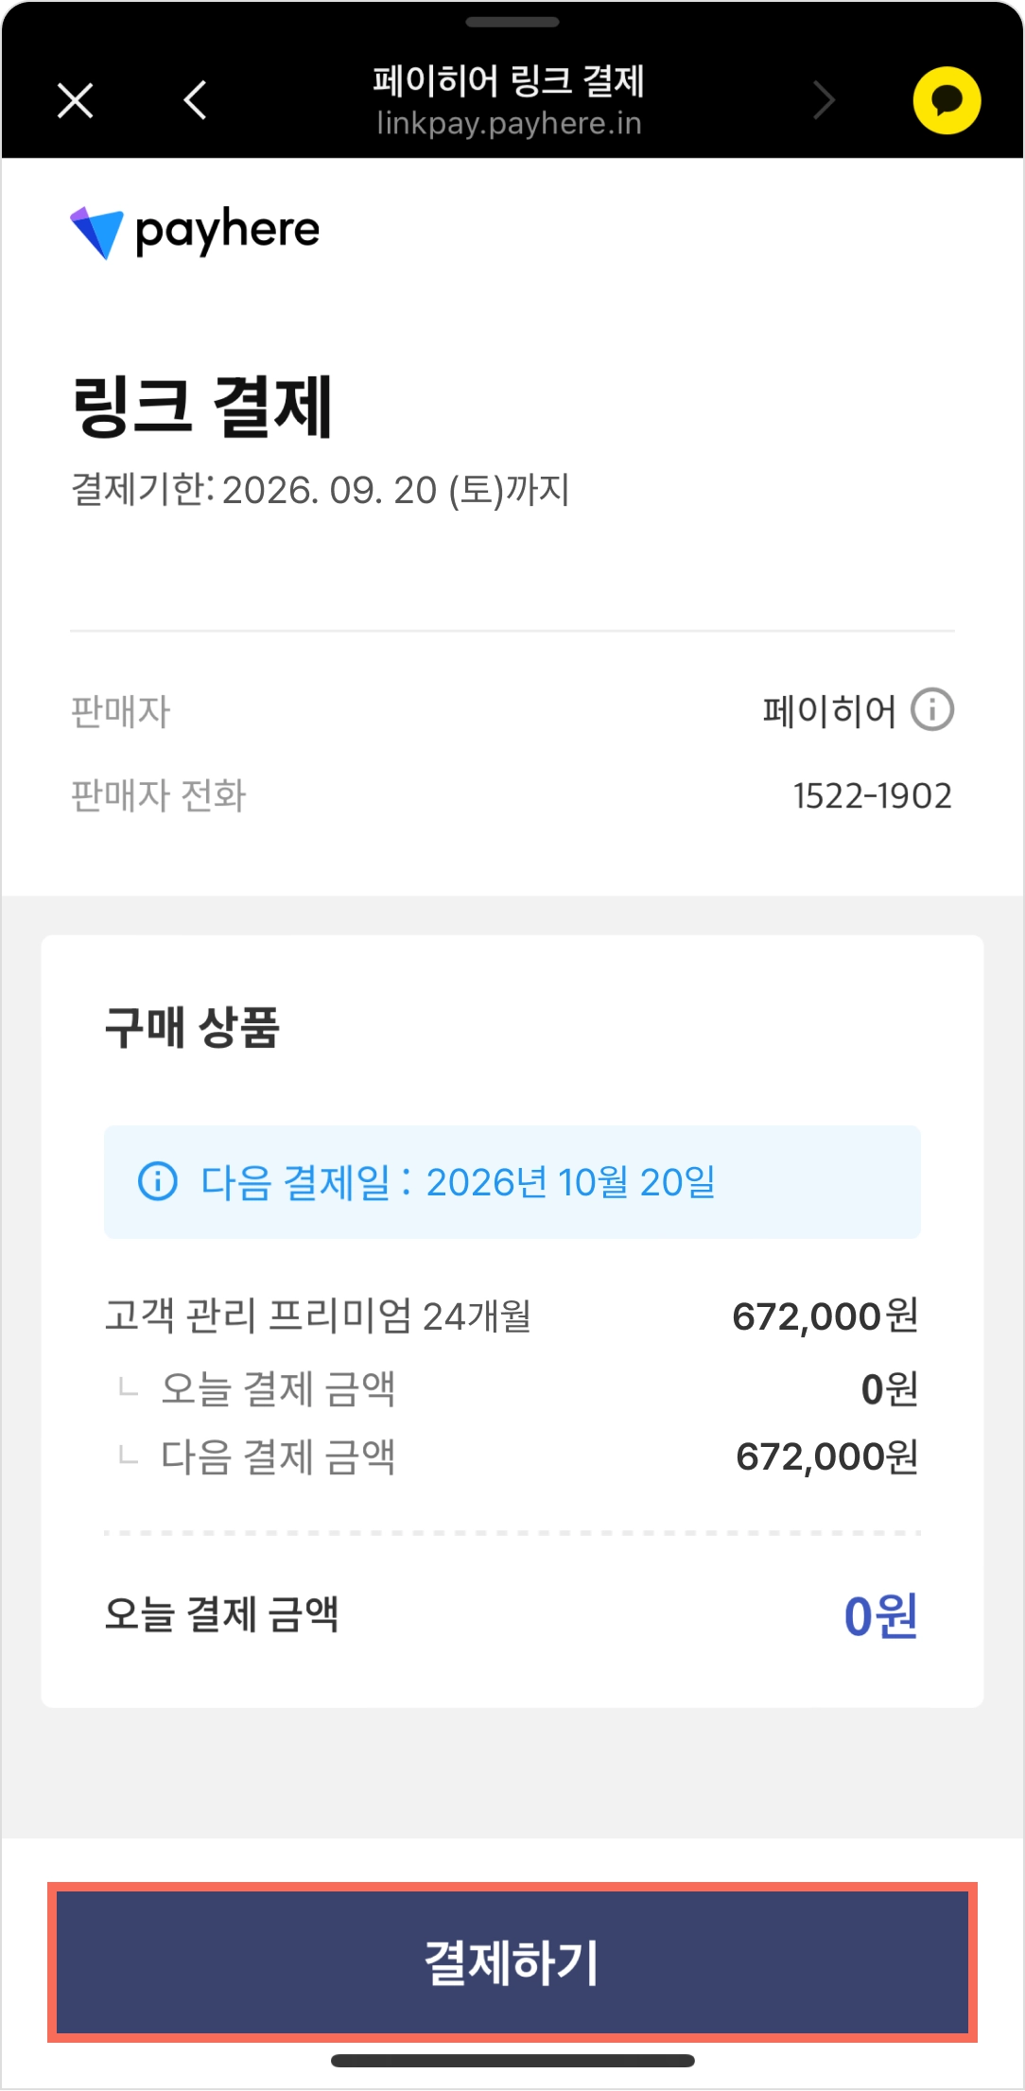The height and width of the screenshot is (2091, 1025).
Task: Open the yellow KakaoTalk chat bubble icon
Action: [x=947, y=100]
